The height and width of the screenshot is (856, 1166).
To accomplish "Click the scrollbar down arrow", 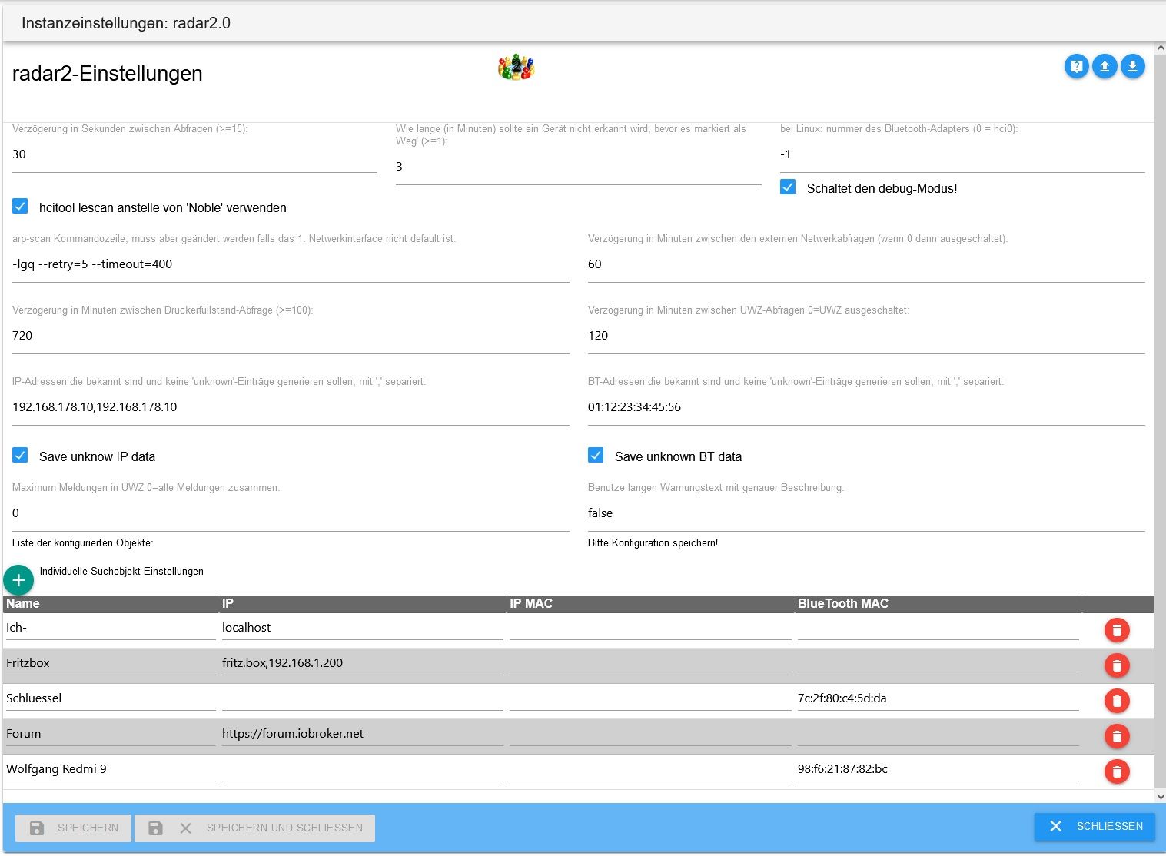I will [x=1160, y=797].
